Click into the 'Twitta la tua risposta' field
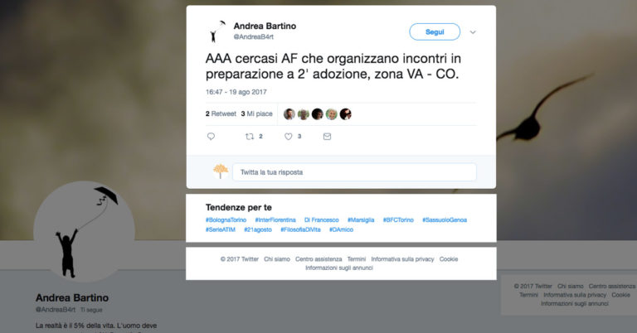The height and width of the screenshot is (333, 637). [354, 172]
